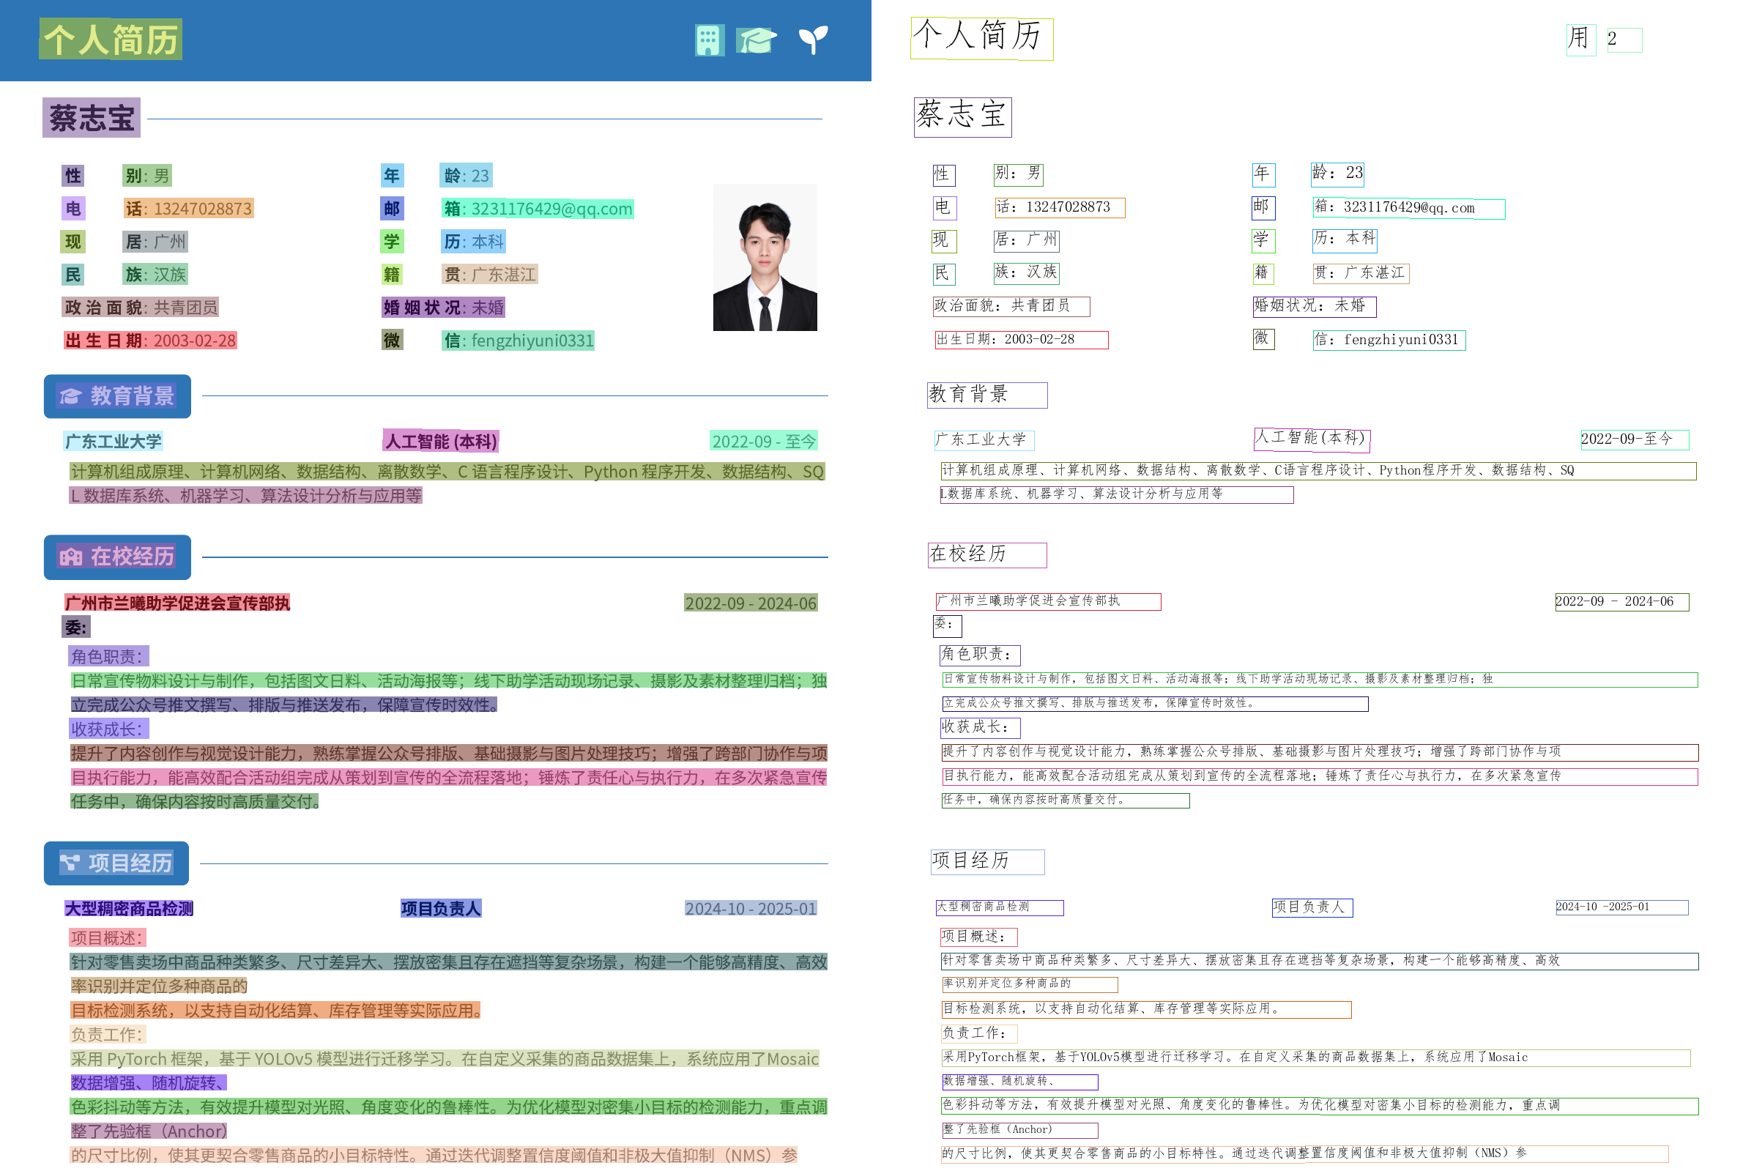Click the portrait photo of the applicant
This screenshot has width=1743, height=1171.
[x=765, y=258]
